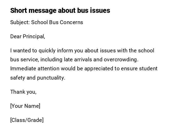Viewport: 179px width, 136px height.
Task: Click the "[Your Name]" placeholder
Action: pyautogui.click(x=25, y=106)
